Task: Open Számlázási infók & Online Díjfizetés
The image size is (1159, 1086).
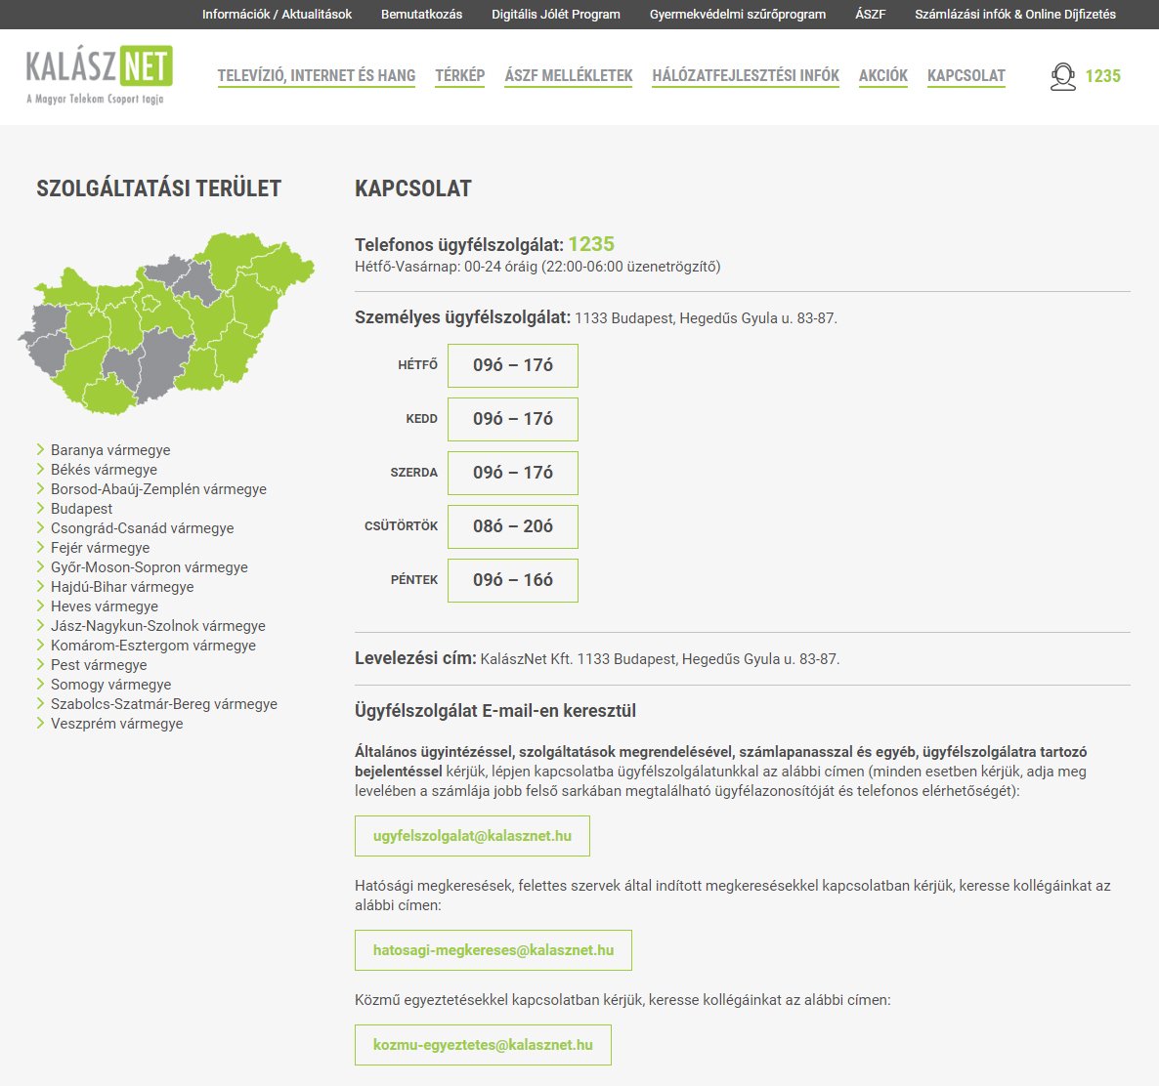Action: (1015, 14)
